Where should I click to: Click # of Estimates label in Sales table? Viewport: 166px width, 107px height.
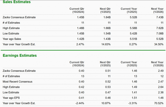point(11,23)
